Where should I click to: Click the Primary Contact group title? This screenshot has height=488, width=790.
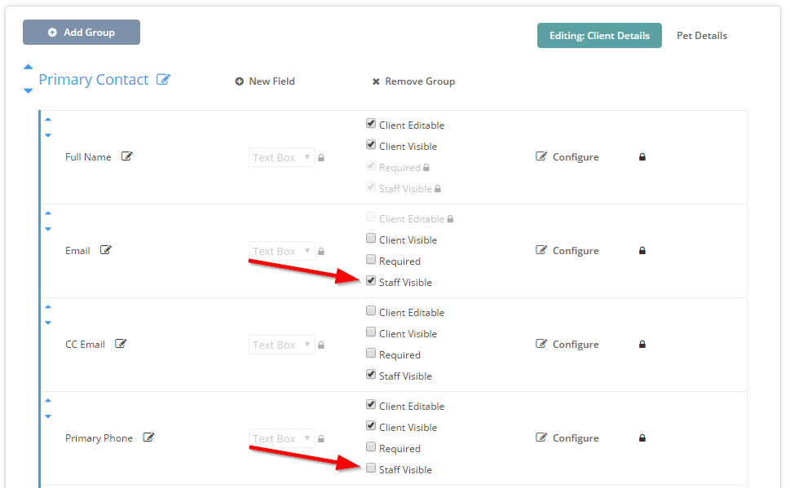point(94,80)
